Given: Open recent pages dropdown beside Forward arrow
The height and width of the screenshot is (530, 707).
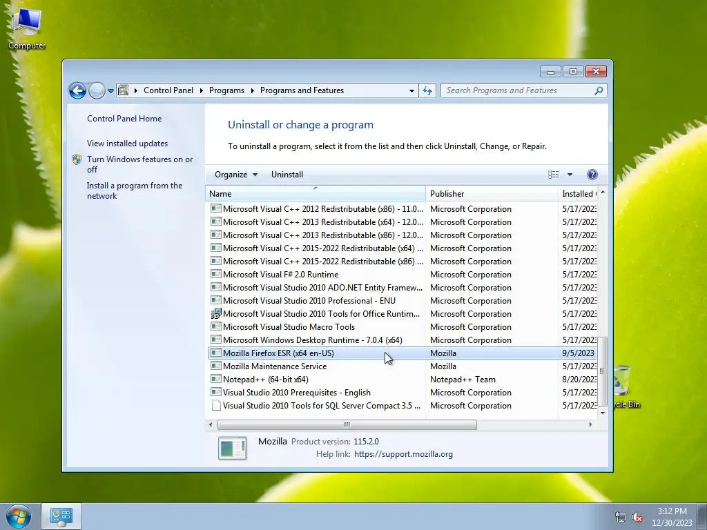Looking at the screenshot, I should point(110,90).
